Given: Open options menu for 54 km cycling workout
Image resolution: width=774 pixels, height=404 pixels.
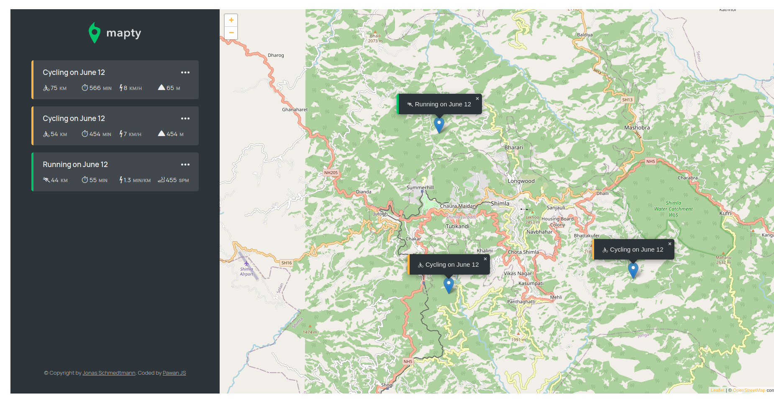Looking at the screenshot, I should pos(185,118).
